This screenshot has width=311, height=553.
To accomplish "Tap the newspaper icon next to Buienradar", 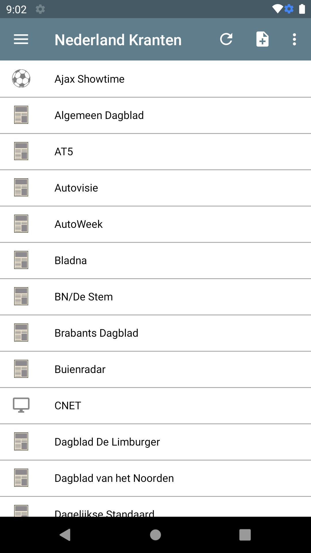I will click(x=21, y=369).
